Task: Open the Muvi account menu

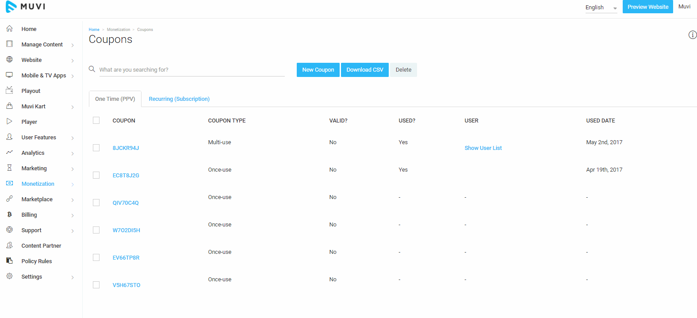Action: [684, 7]
